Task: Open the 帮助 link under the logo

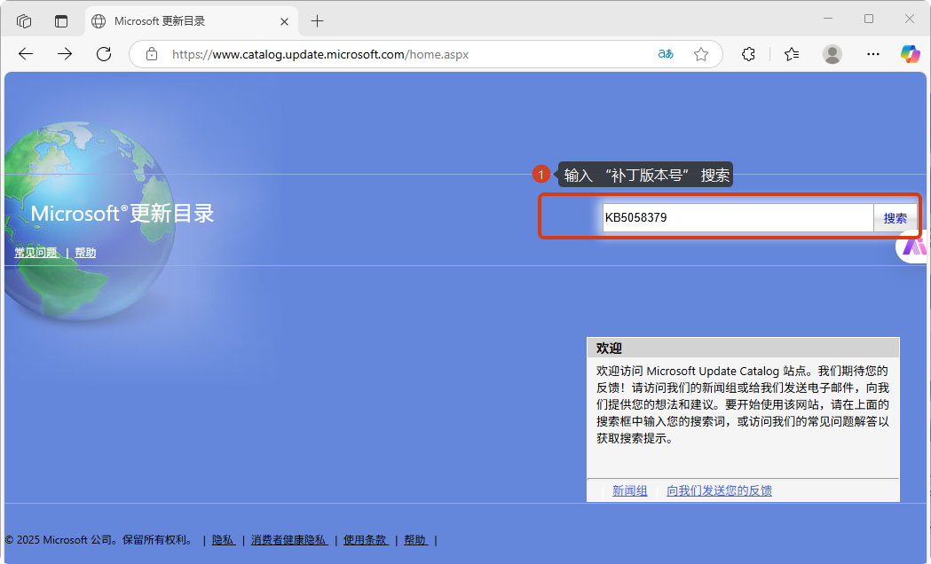Action: [x=85, y=253]
